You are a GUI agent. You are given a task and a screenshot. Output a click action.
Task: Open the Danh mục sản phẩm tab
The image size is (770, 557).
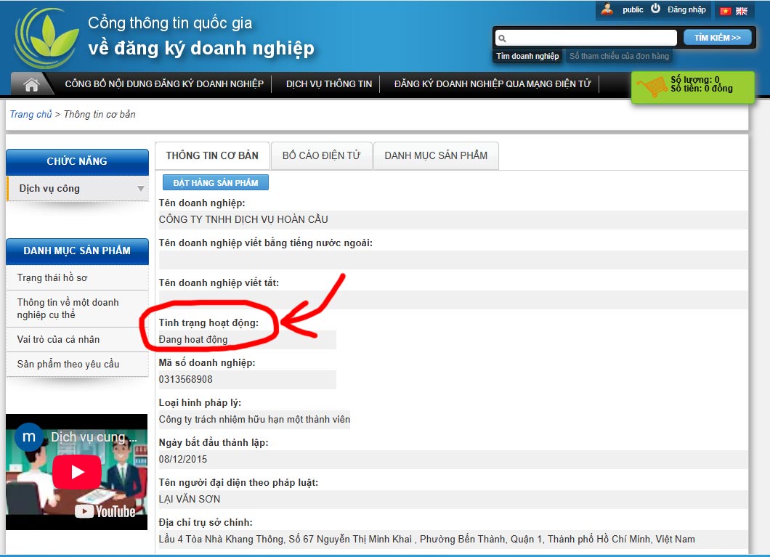[436, 155]
